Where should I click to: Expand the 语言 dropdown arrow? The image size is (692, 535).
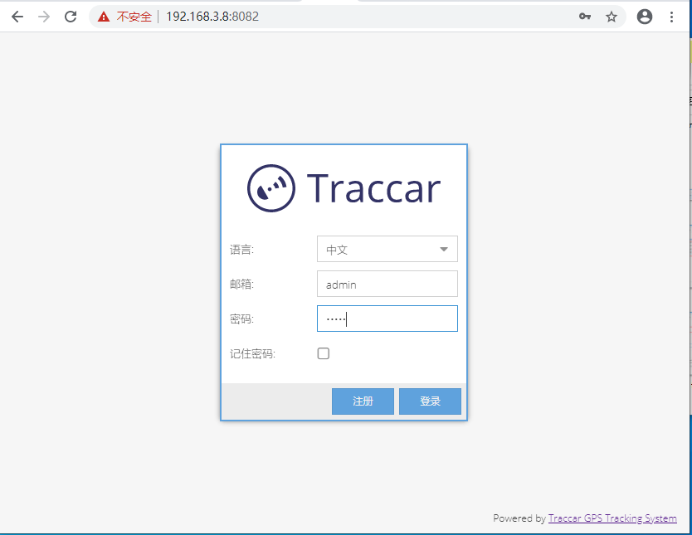click(x=443, y=249)
